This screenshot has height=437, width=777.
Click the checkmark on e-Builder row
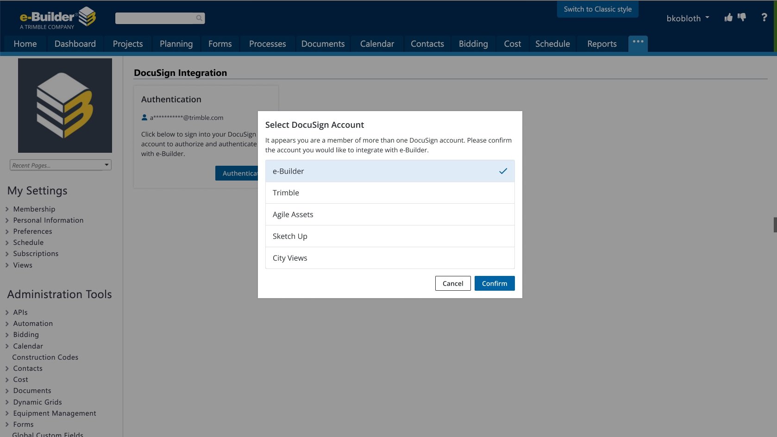pyautogui.click(x=503, y=171)
